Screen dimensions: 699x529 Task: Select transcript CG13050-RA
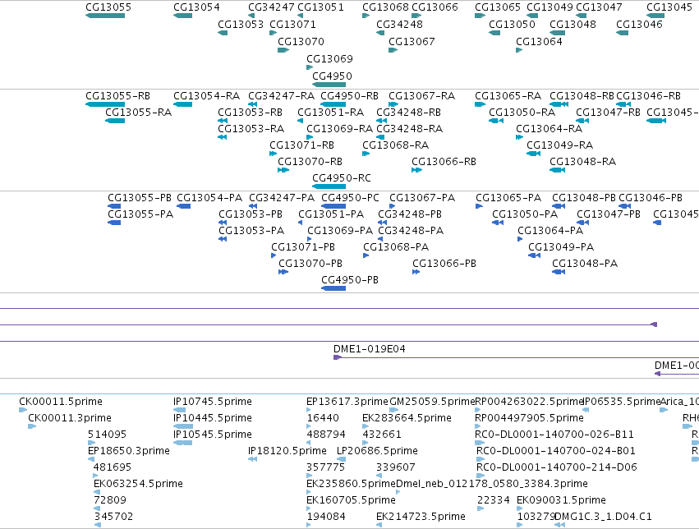pyautogui.click(x=522, y=113)
